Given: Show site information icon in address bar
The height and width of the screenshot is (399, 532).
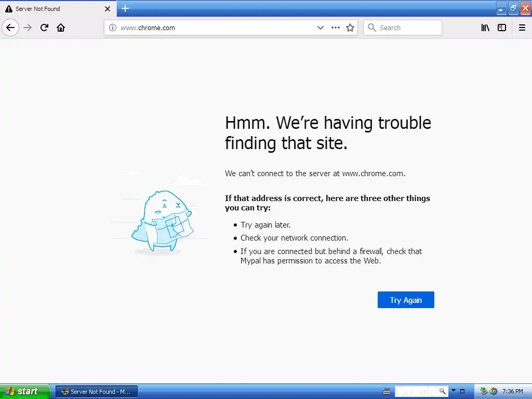Looking at the screenshot, I should pos(113,28).
